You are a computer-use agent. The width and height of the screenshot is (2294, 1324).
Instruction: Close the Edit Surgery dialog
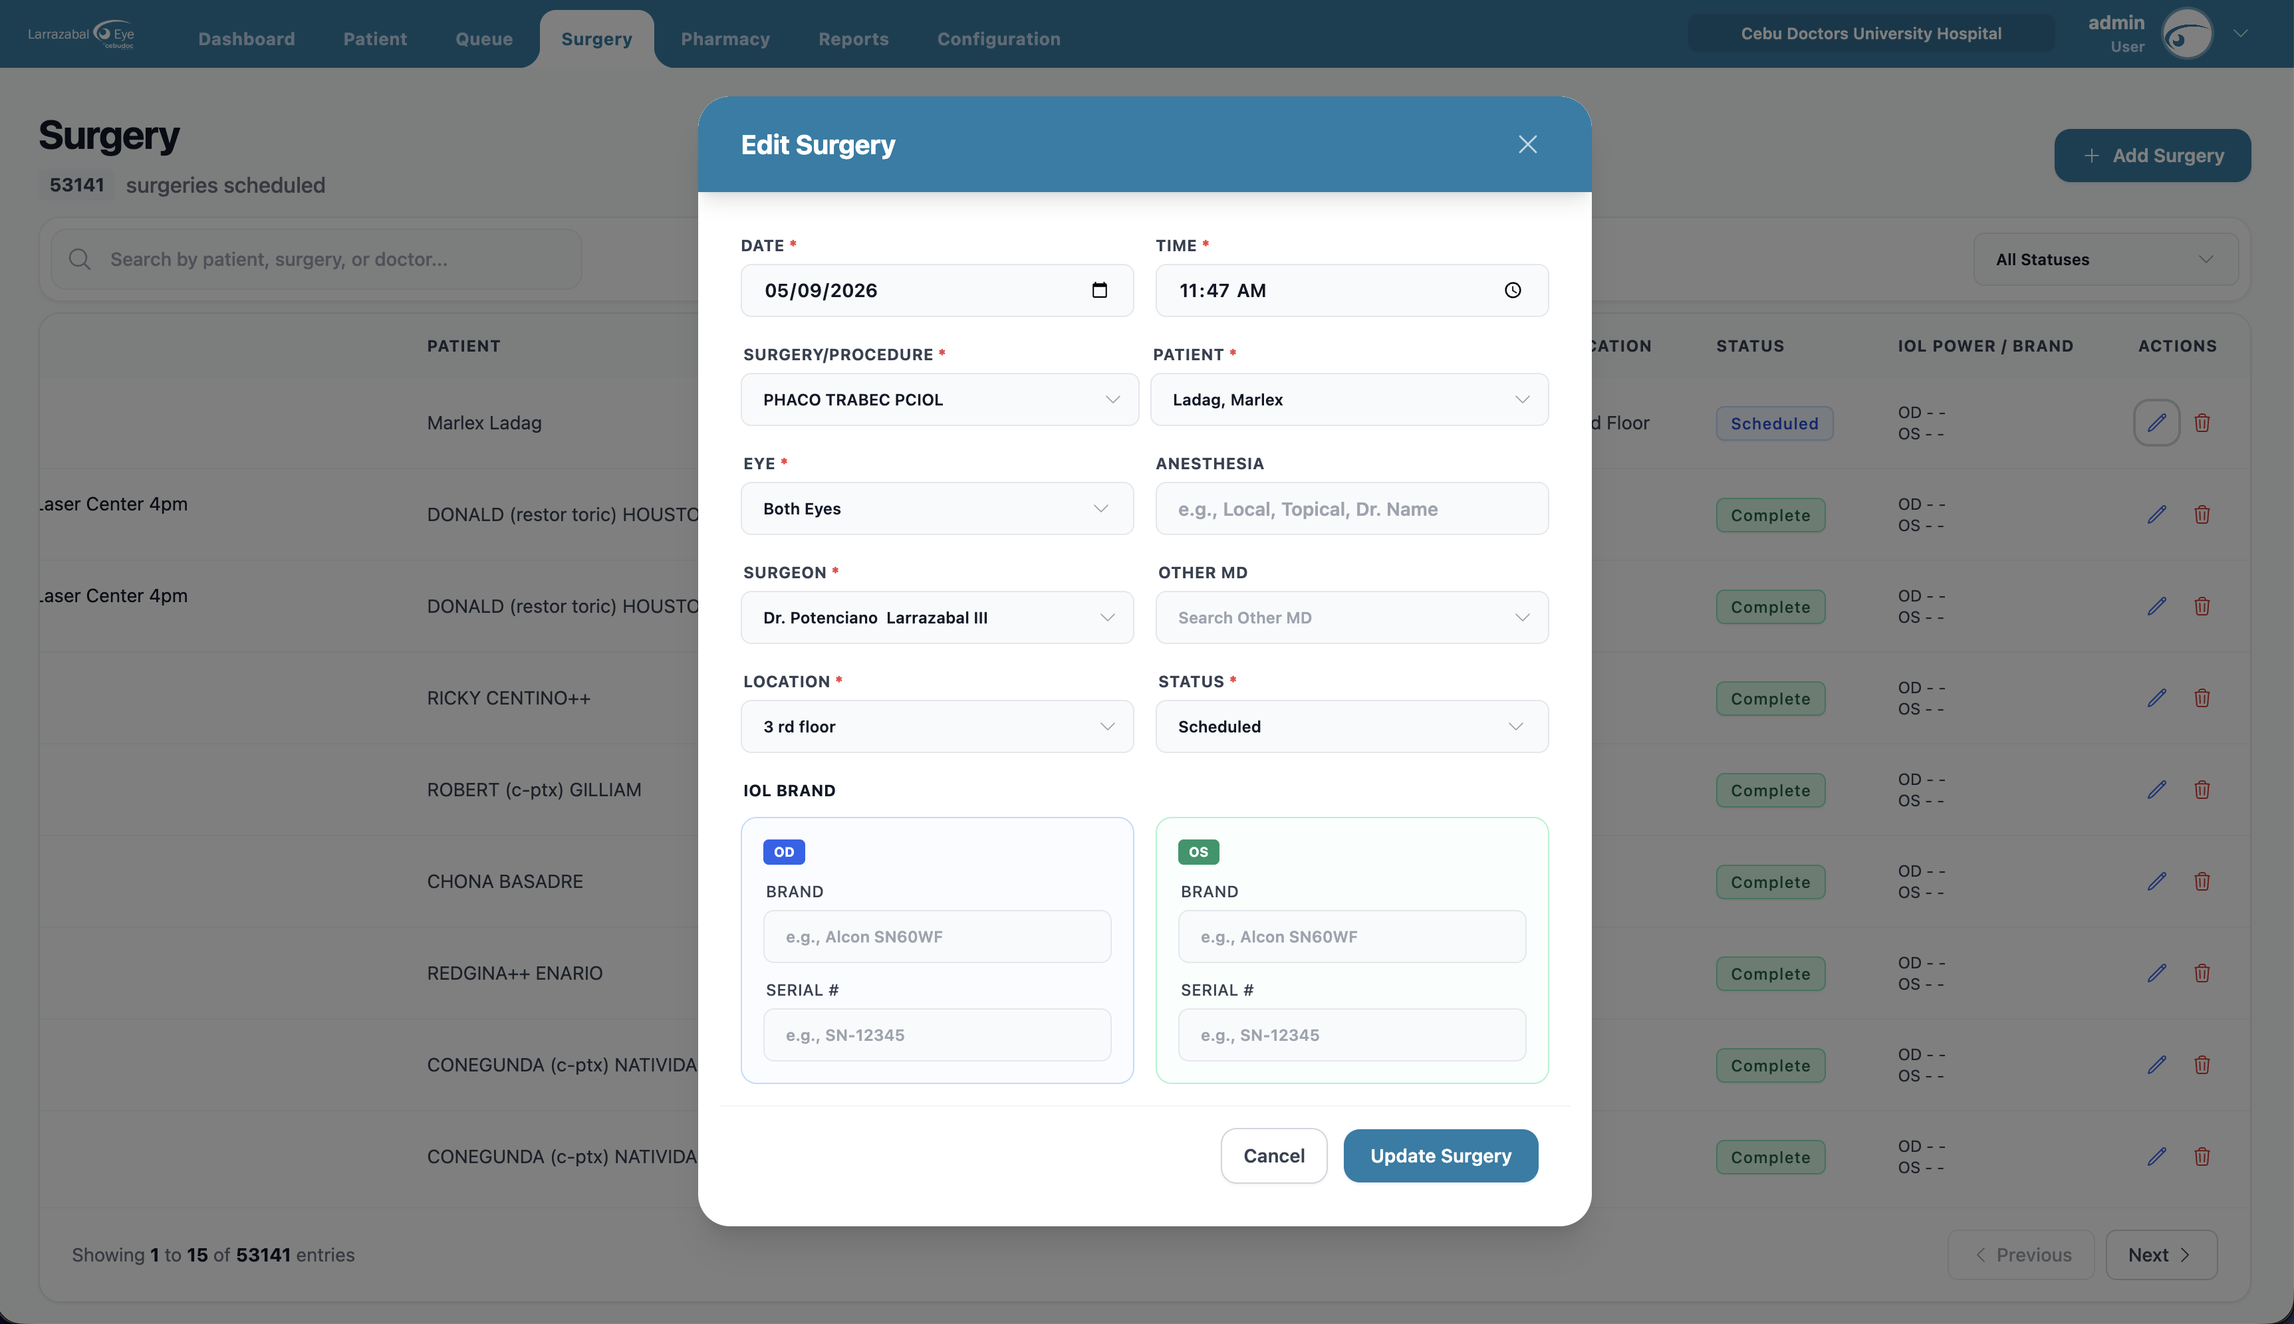pos(1527,145)
